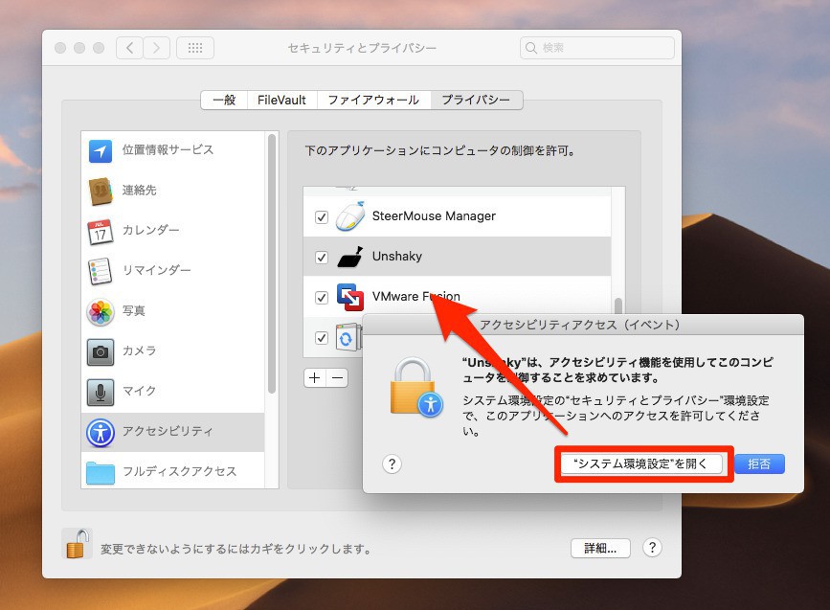Open help from the preferences window question mark
Viewport: 830px width, 610px height.
[652, 548]
